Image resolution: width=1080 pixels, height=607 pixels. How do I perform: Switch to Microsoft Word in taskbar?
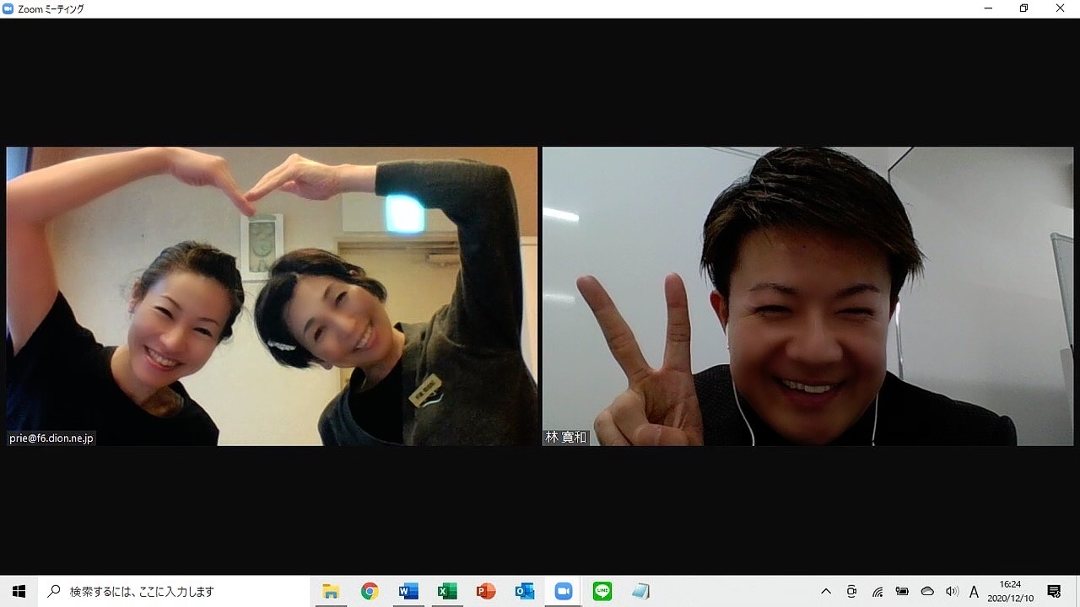click(408, 592)
